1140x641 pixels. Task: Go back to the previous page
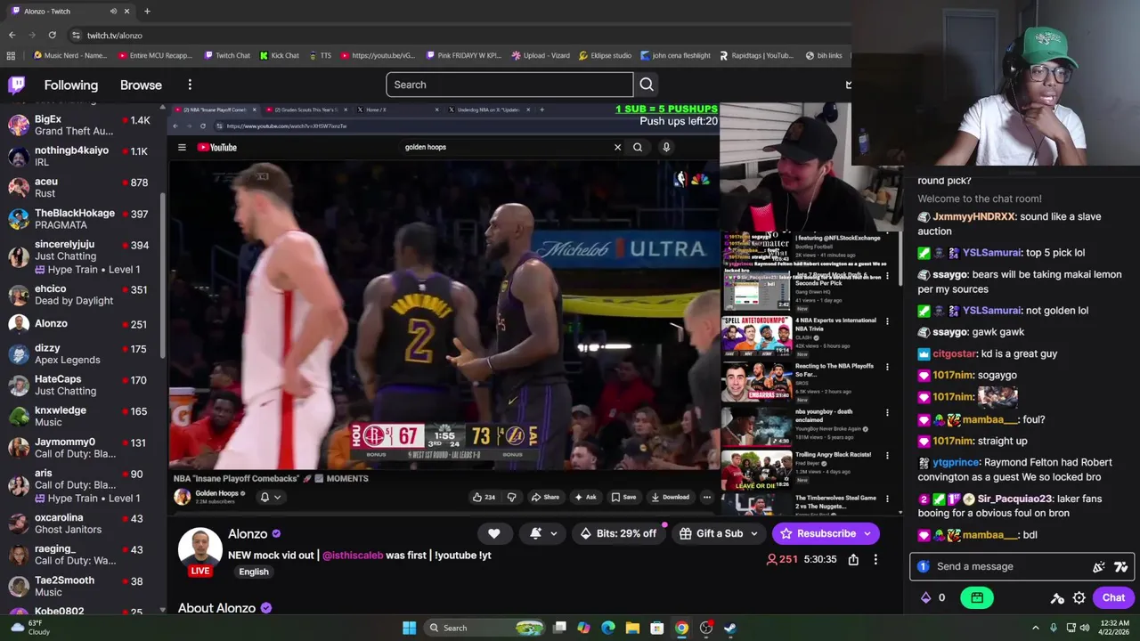pyautogui.click(x=12, y=36)
